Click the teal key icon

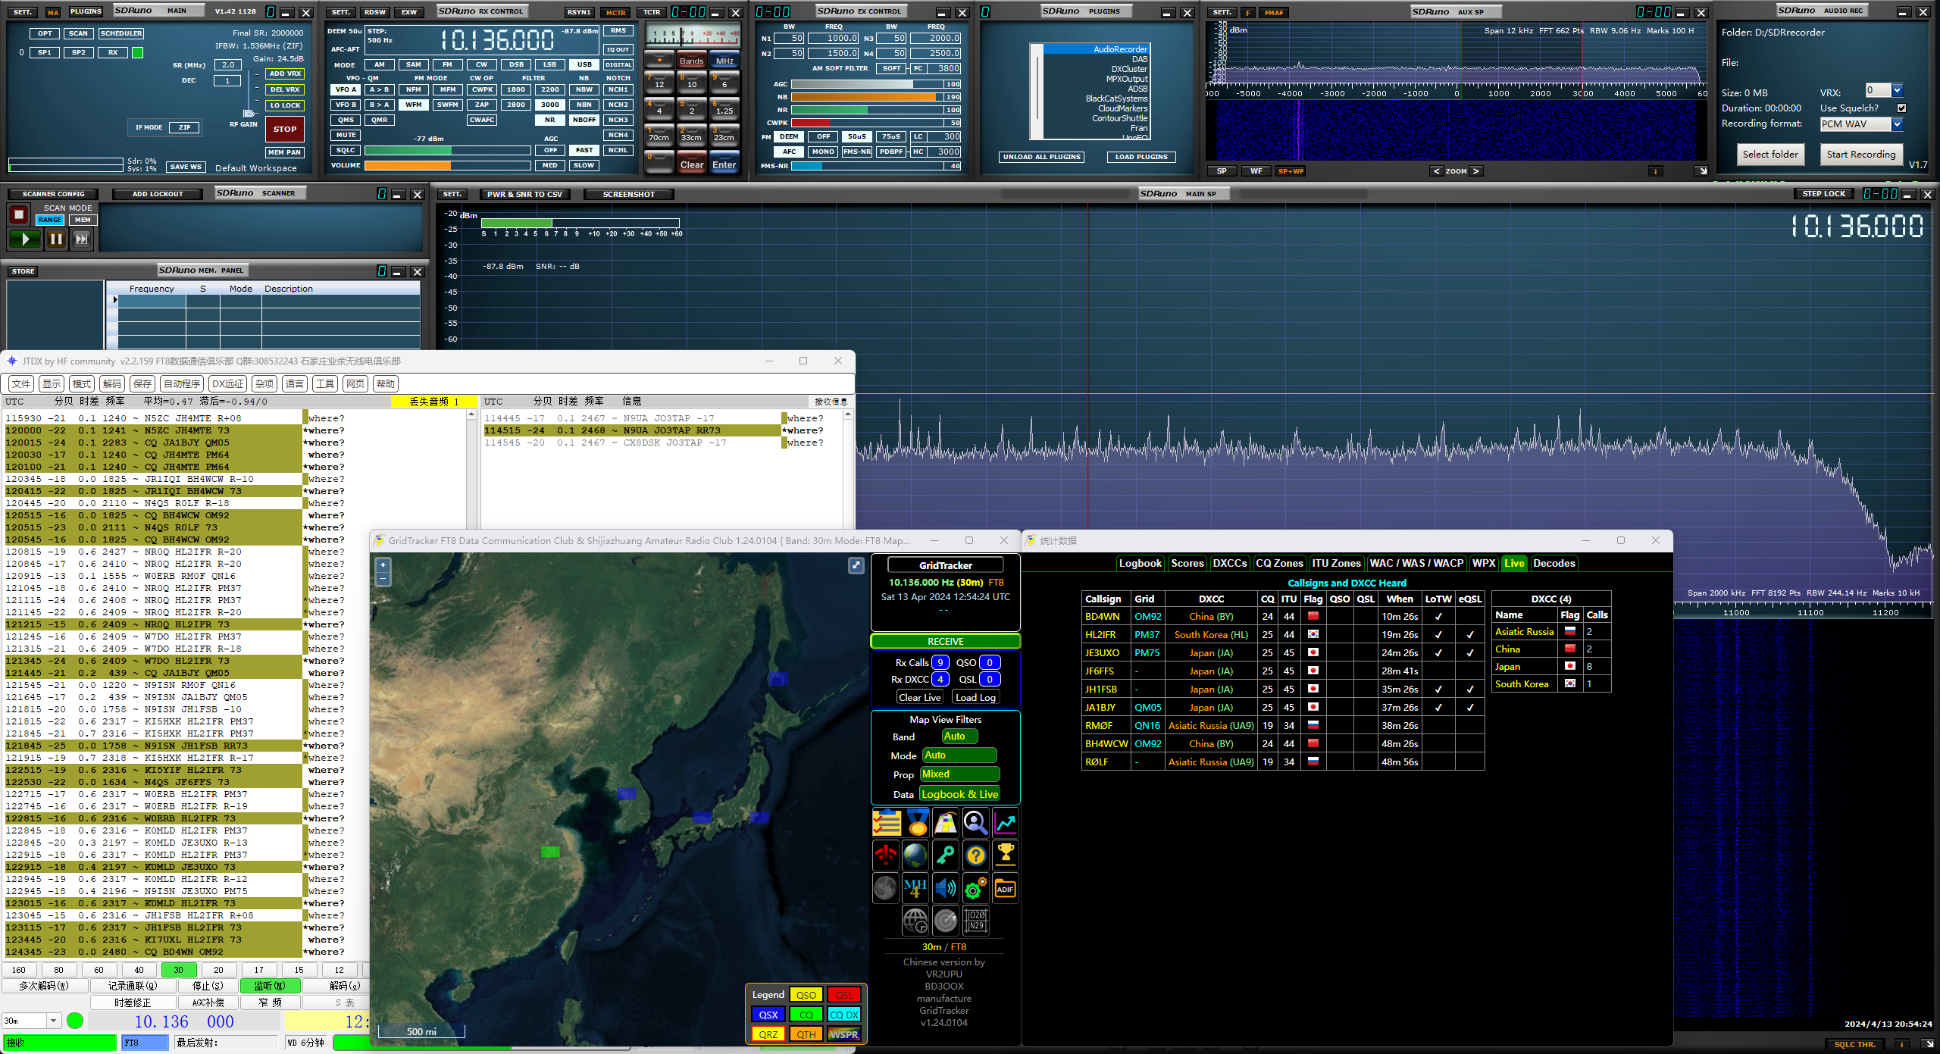click(947, 855)
